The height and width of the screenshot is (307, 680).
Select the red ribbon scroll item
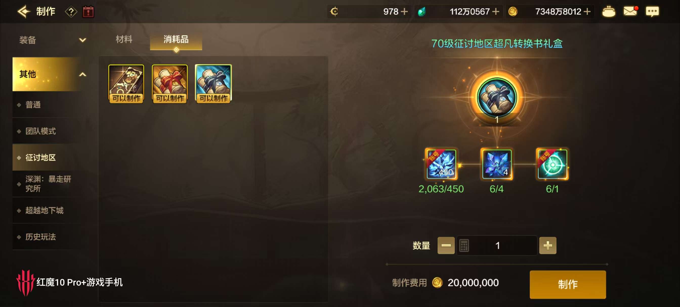[170, 84]
